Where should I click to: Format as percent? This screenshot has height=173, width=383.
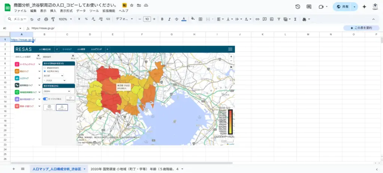pyautogui.click(x=86, y=19)
